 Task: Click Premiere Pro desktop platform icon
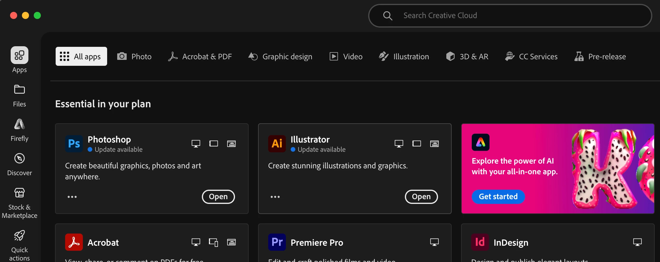434,242
